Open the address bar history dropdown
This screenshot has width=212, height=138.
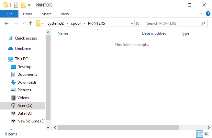pyautogui.click(x=132, y=23)
